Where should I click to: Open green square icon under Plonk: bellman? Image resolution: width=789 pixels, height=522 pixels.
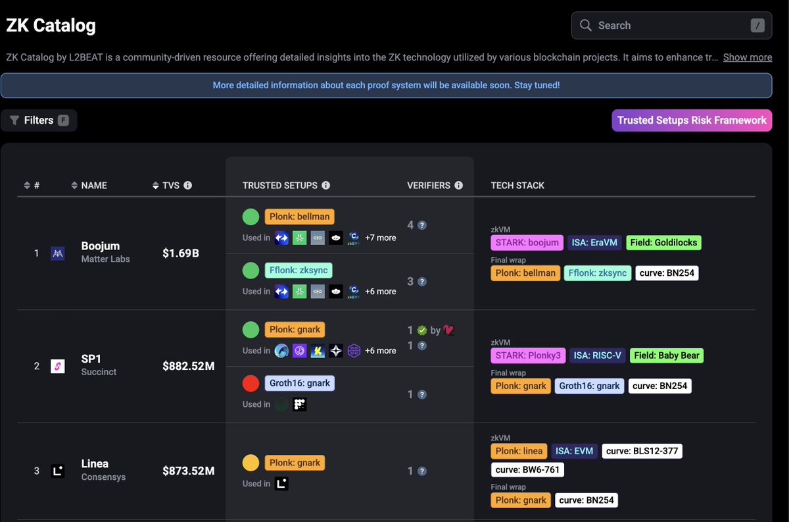click(x=300, y=238)
